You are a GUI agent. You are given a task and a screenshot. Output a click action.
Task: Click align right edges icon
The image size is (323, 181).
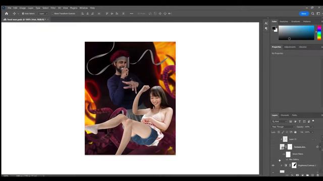pyautogui.click(x=92, y=14)
